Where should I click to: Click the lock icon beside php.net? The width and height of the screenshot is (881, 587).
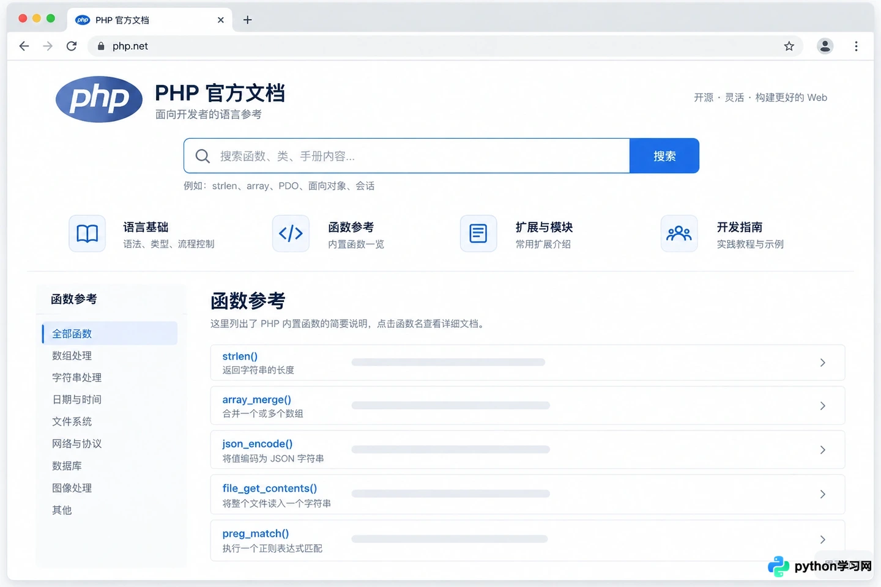pyautogui.click(x=101, y=46)
